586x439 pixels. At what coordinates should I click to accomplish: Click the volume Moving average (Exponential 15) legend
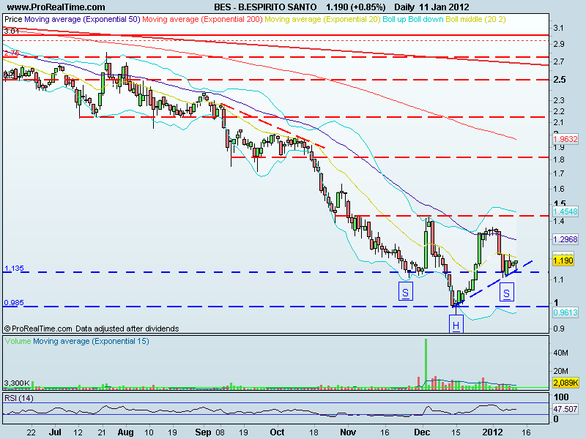91,341
